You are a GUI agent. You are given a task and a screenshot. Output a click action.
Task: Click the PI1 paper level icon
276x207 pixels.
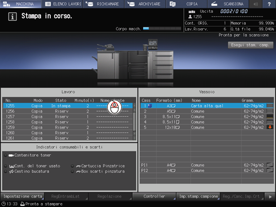click(270, 165)
